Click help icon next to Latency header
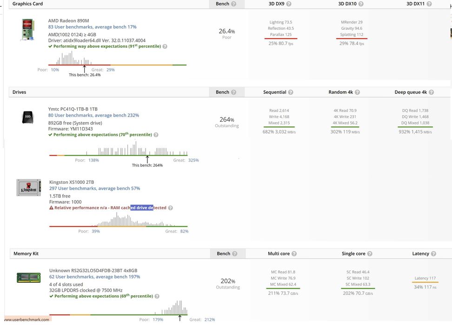Image resolution: width=452 pixels, height=325 pixels. (433, 254)
